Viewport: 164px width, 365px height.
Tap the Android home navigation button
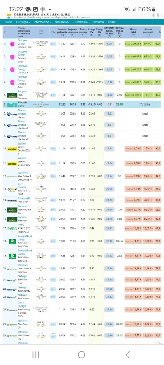(82, 355)
